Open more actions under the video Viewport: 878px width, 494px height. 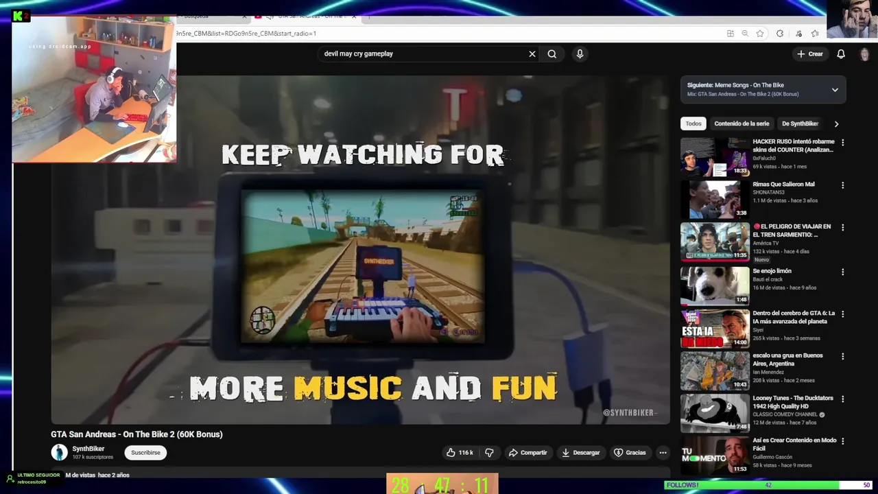663,453
